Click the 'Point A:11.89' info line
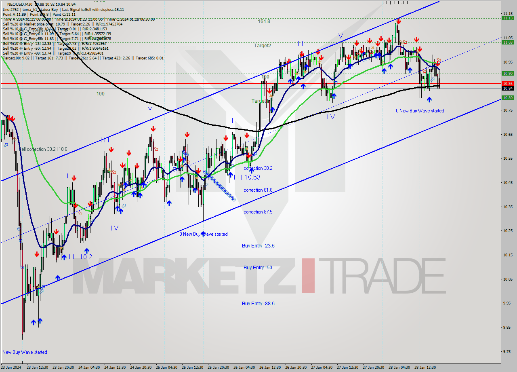Viewport: 517px width, 372px height. pos(39,14)
